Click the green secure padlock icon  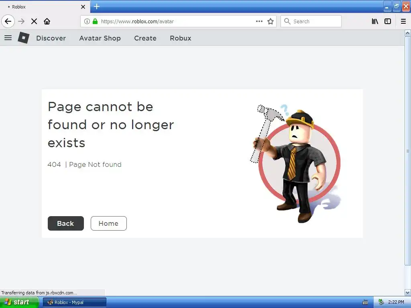(x=95, y=21)
